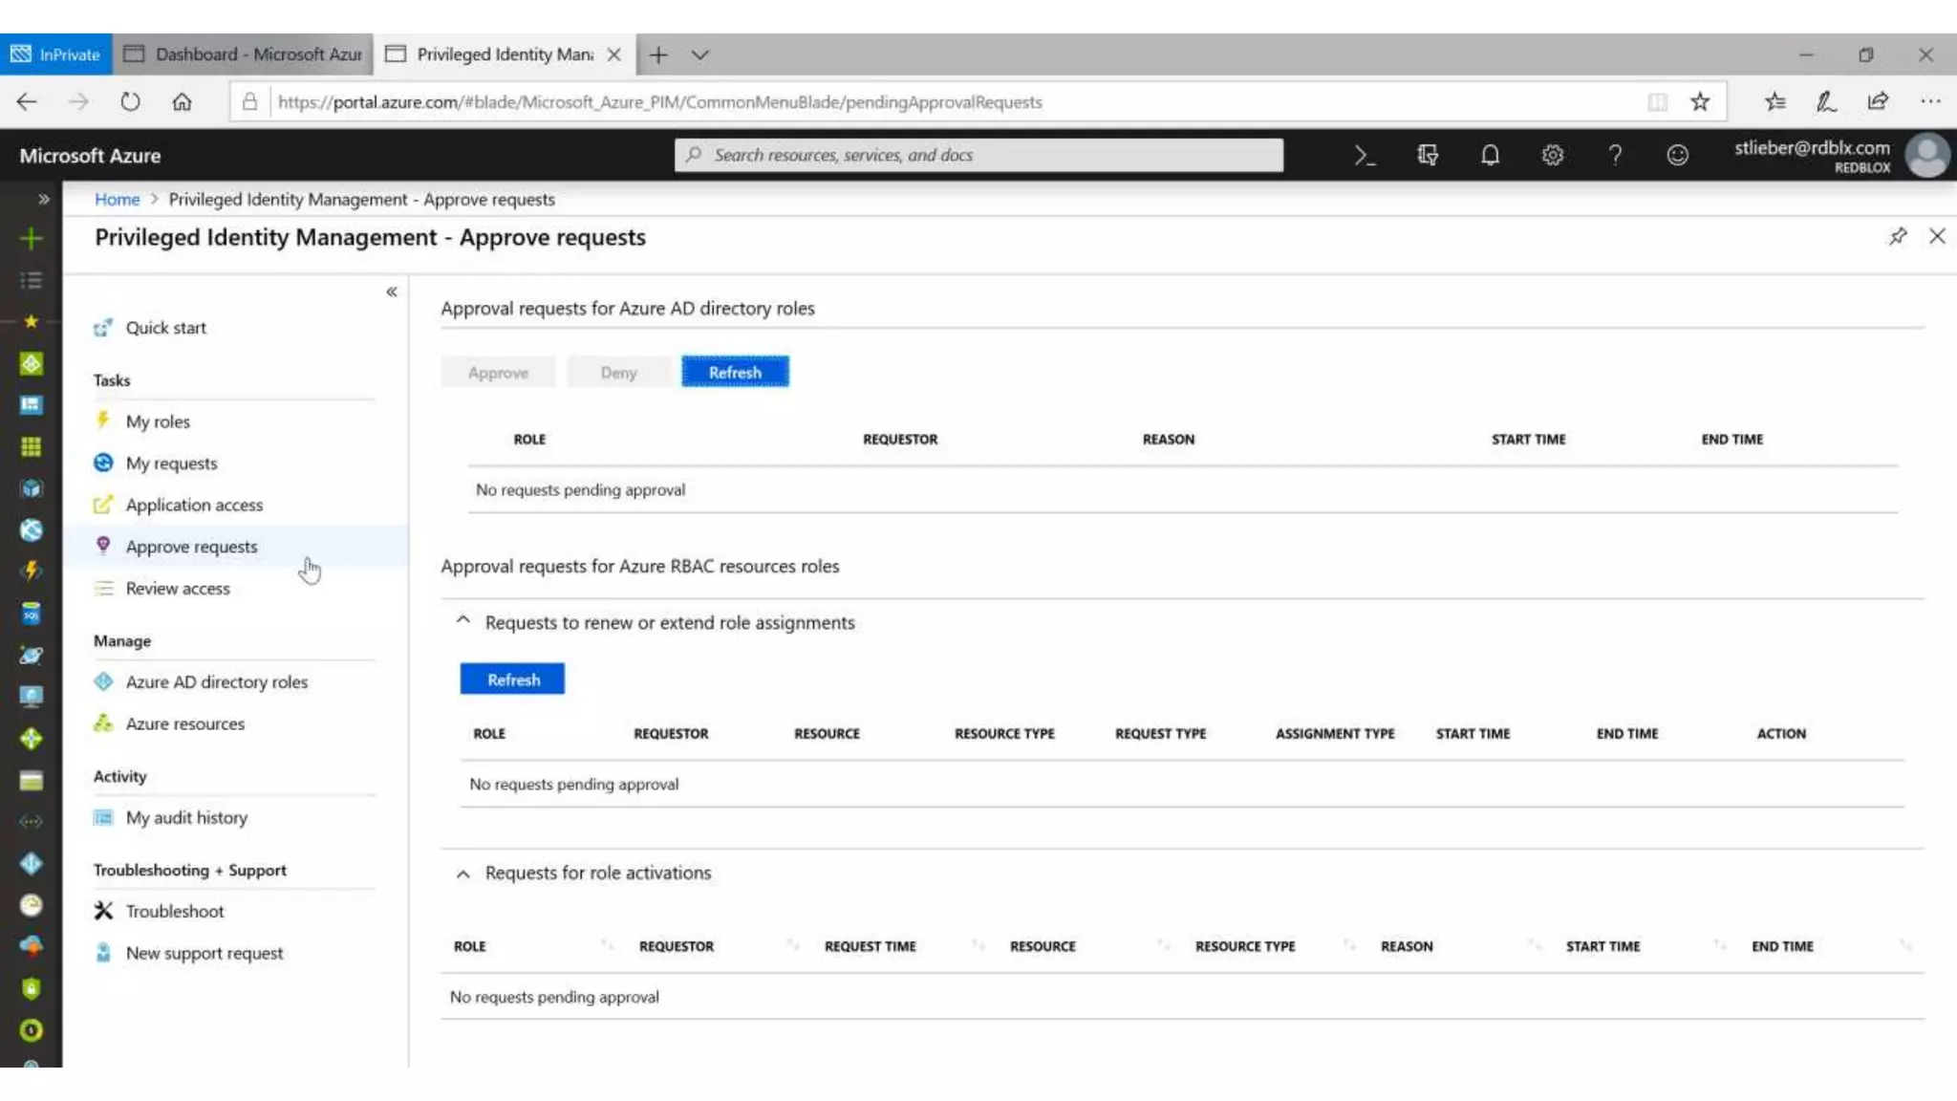Open portal settings gear icon
The height and width of the screenshot is (1101, 1957).
(1553, 156)
